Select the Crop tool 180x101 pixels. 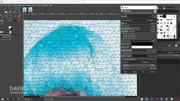19,12
